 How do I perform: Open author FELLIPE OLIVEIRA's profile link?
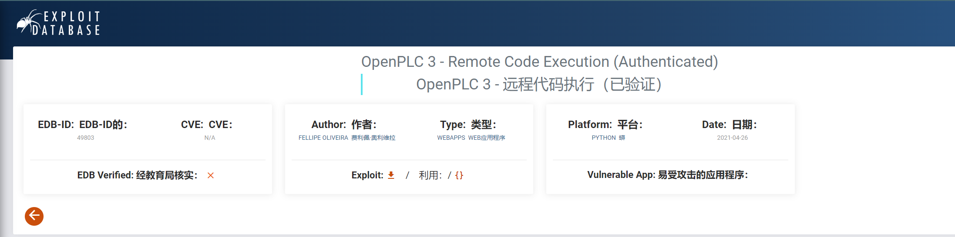click(323, 138)
